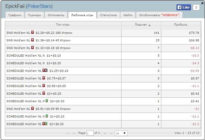The height and width of the screenshot is (140, 205).
Task: Go to the last page using the pager icon
Action: coord(111,133)
